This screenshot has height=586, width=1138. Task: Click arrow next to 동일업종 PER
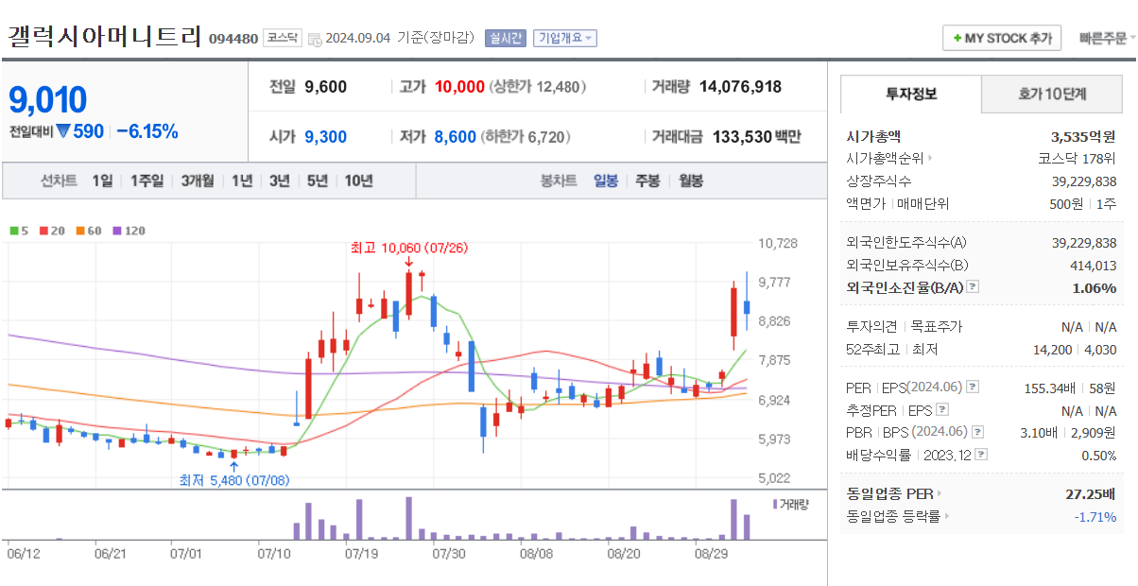pyautogui.click(x=939, y=493)
